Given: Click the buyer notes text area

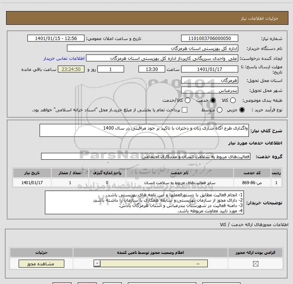Looking at the screenshot, I should 144,202.
